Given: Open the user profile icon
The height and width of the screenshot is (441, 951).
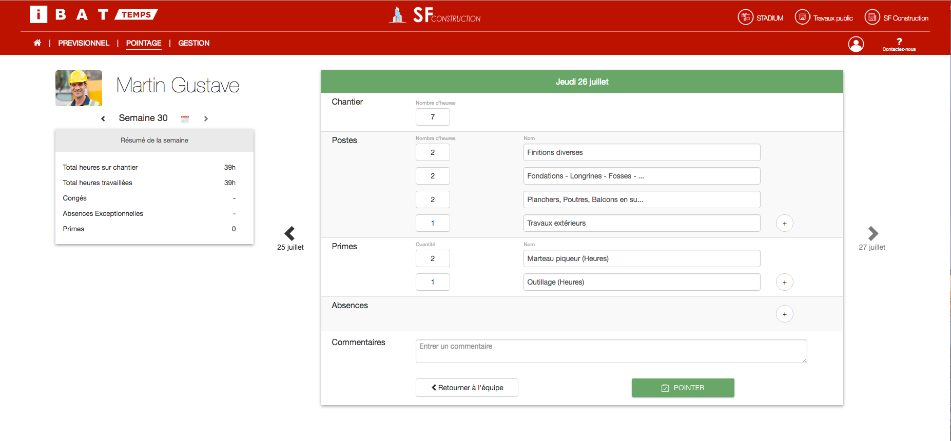Looking at the screenshot, I should pyautogui.click(x=856, y=44).
